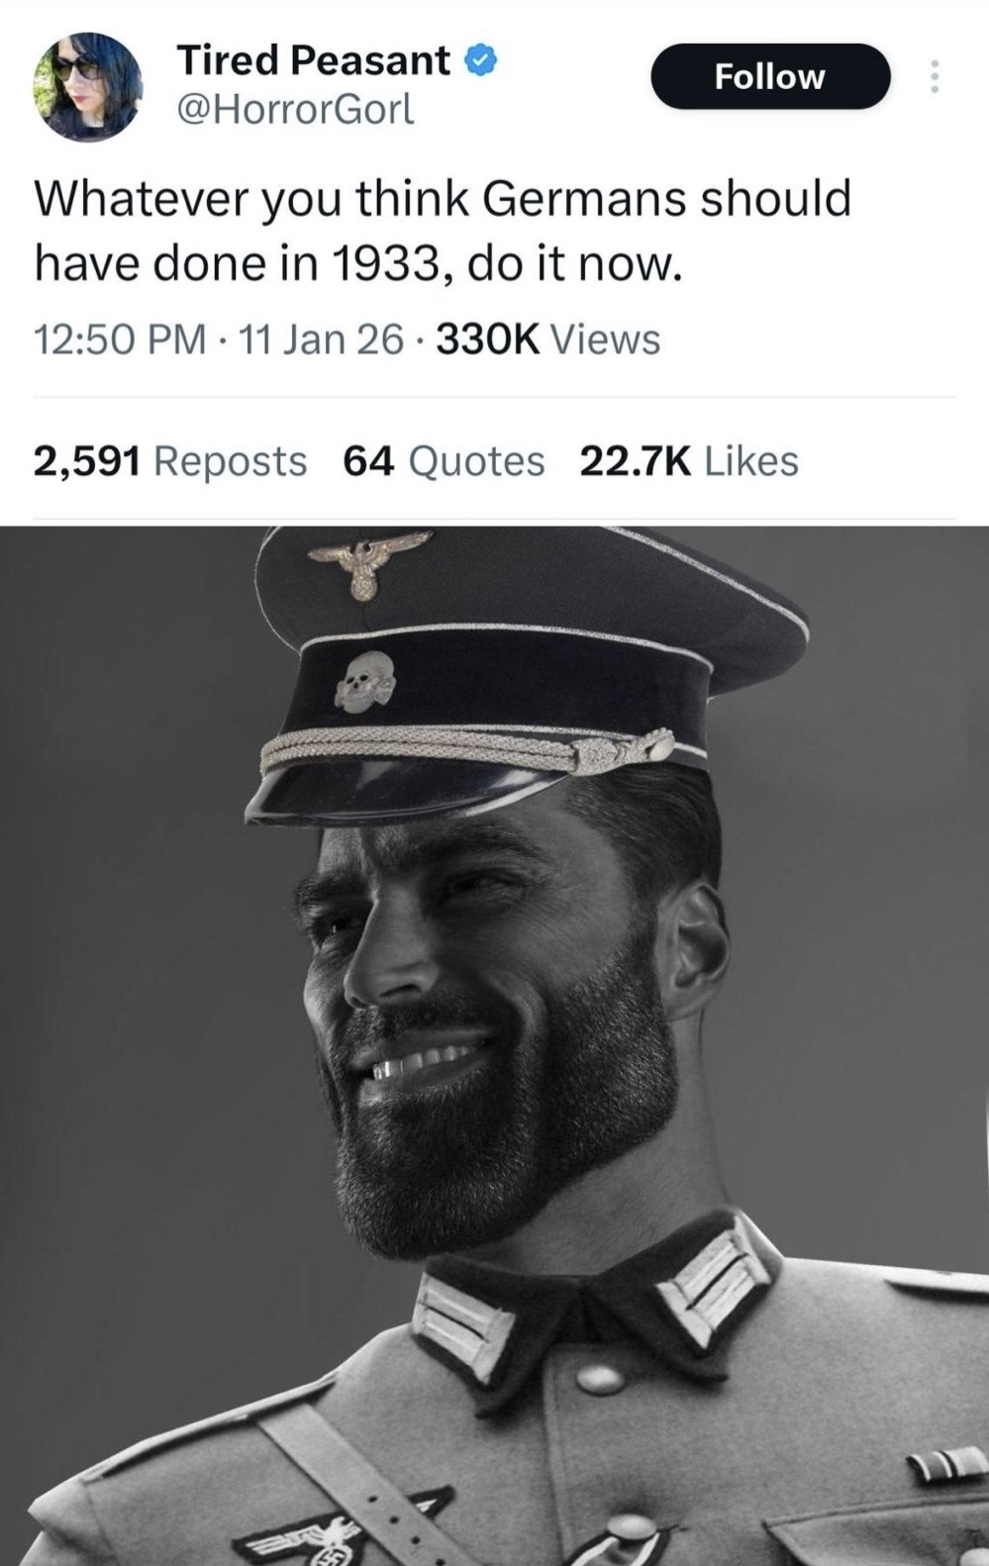Show the 22.7K like count
Screen dimensions: 989x1566
[636, 461]
